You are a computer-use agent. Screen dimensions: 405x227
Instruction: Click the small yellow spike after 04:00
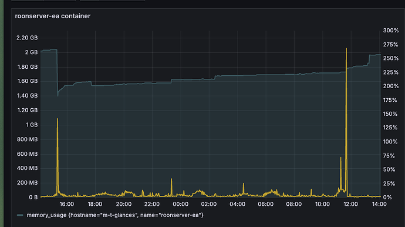coord(244,183)
